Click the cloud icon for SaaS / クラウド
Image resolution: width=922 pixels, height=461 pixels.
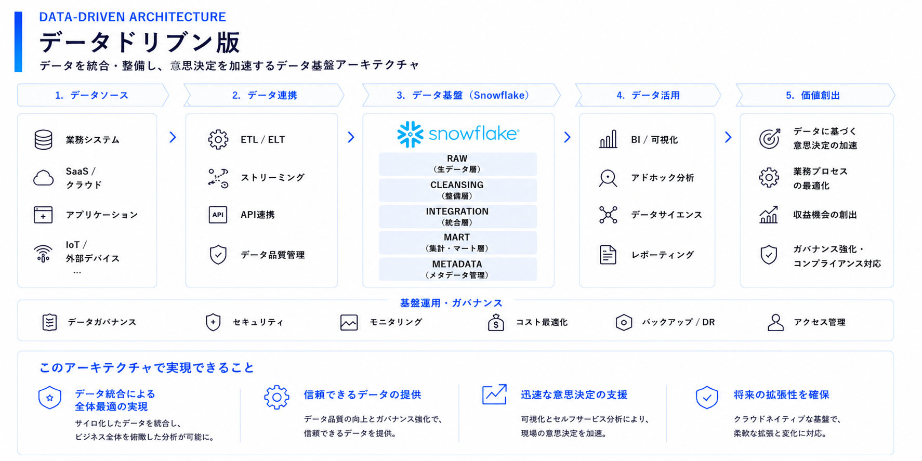(43, 178)
